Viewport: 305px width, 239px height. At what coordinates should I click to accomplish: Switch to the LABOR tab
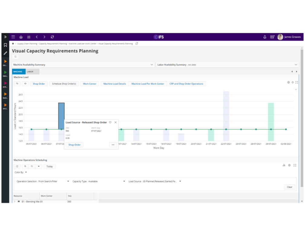tap(30, 71)
